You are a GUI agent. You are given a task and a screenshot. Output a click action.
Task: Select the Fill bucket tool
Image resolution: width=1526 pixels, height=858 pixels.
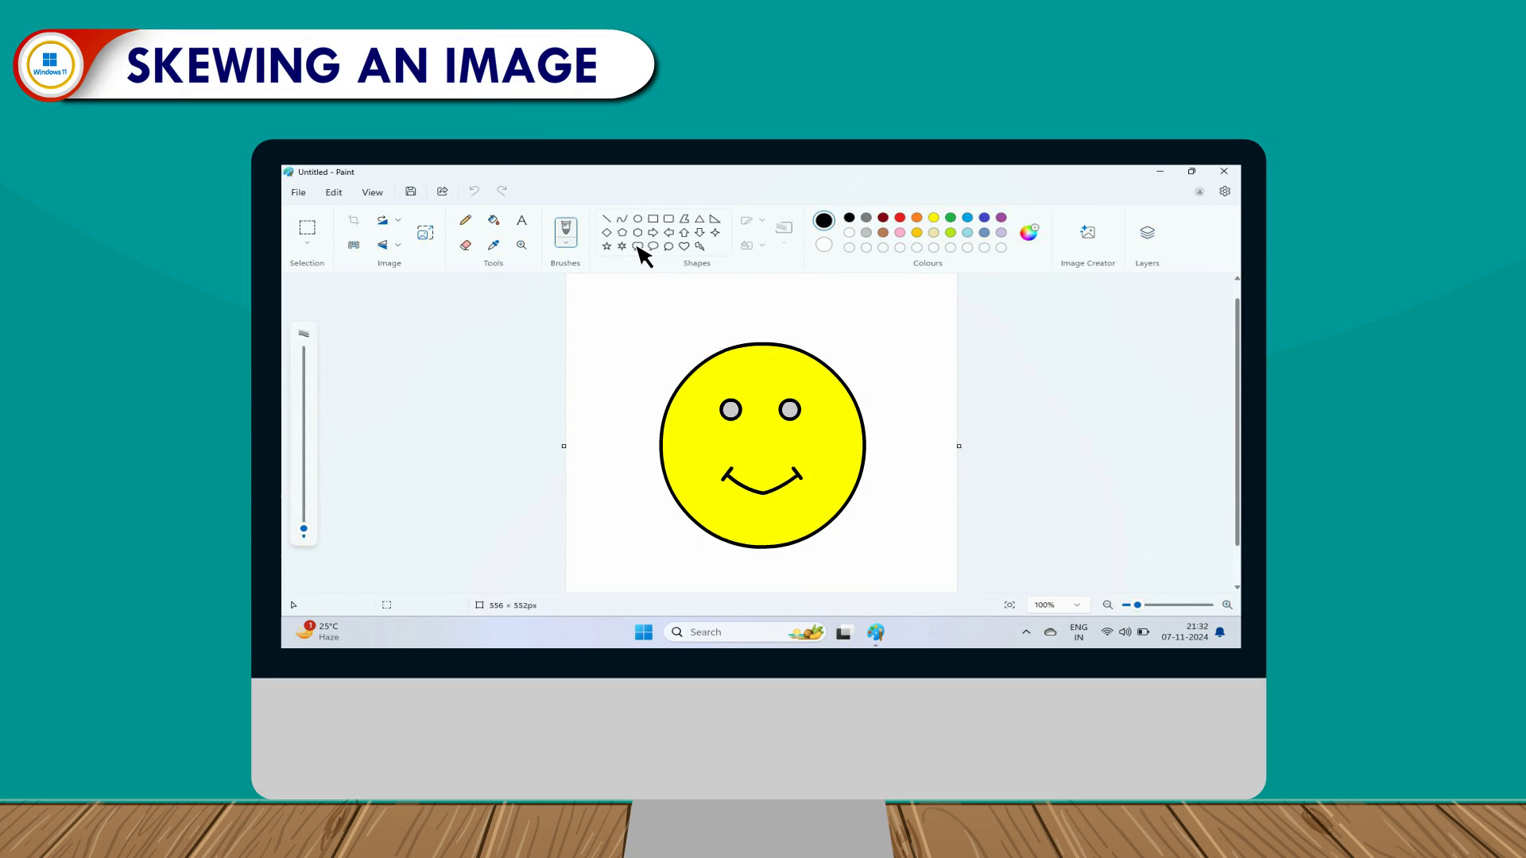(x=494, y=220)
